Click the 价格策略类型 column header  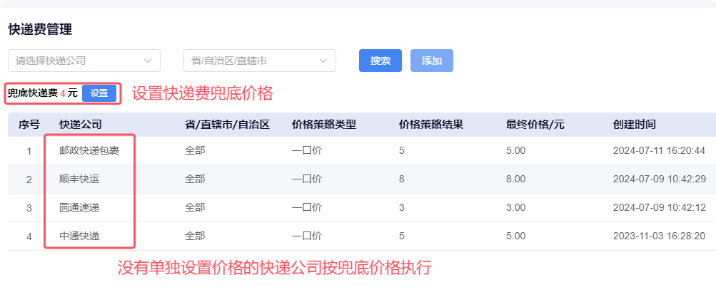[324, 125]
